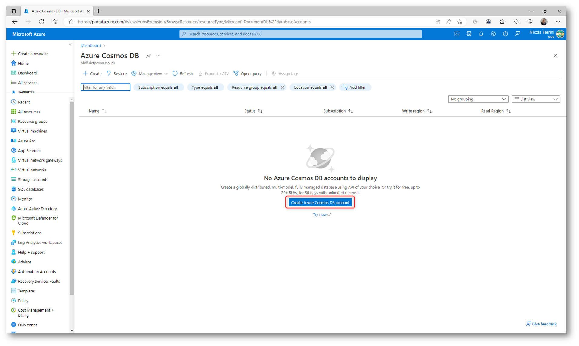Screen dimensions: 579x346
Task: Open the Location equals all filter
Action: [x=310, y=87]
